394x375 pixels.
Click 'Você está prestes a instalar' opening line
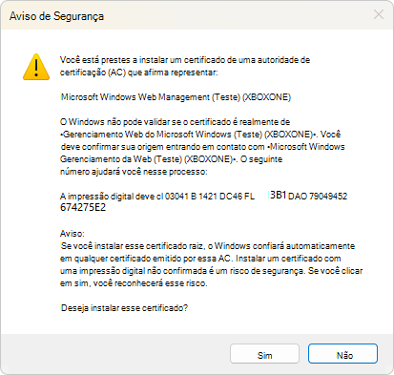[185, 60]
